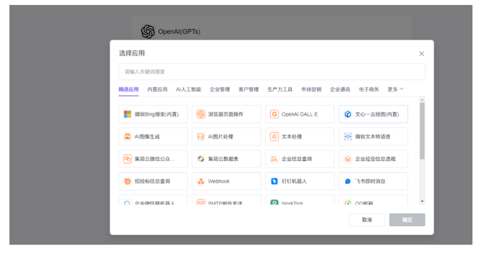Click the 企业经营信息透视 layers icon

click(x=348, y=159)
